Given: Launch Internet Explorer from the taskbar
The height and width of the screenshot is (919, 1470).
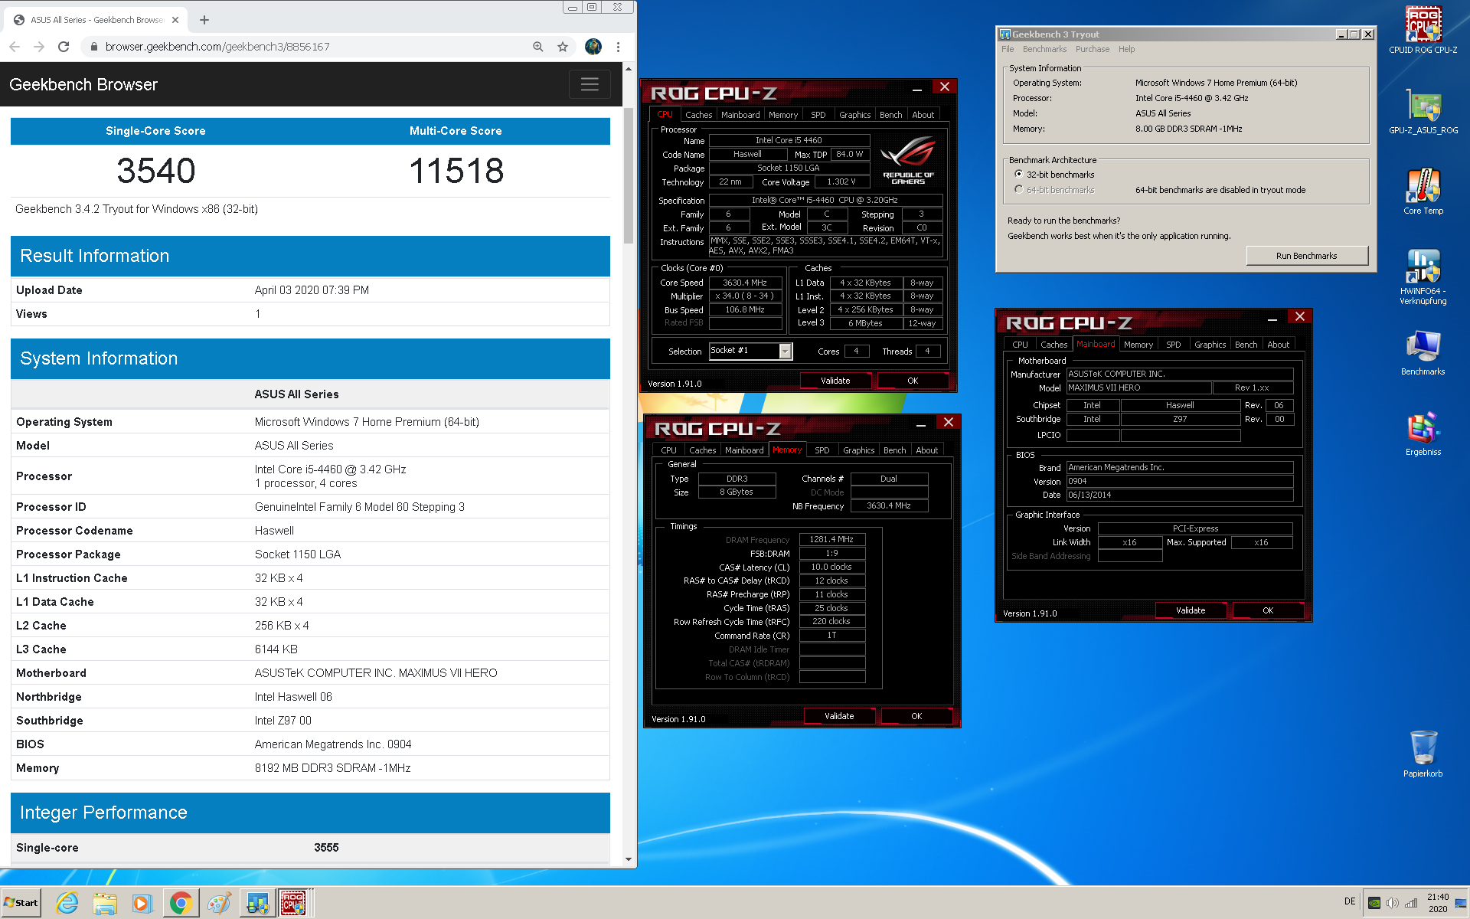Looking at the screenshot, I should coord(67,903).
